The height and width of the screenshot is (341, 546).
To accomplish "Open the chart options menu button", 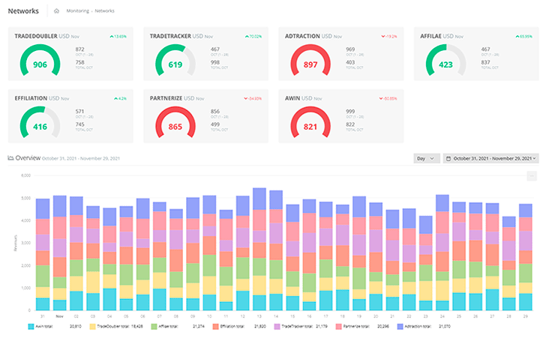I will coord(531,176).
